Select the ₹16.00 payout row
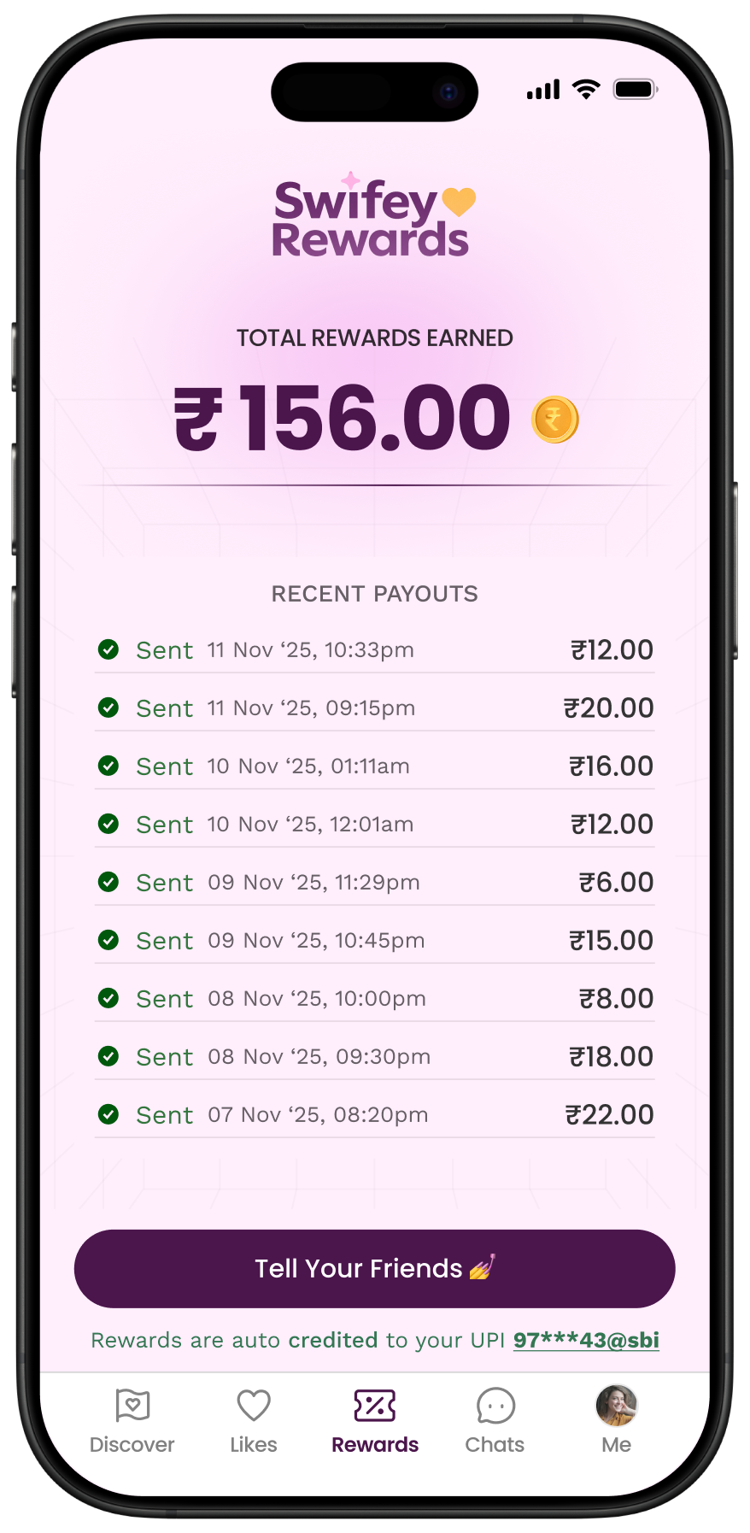750x1533 pixels. coord(374,766)
